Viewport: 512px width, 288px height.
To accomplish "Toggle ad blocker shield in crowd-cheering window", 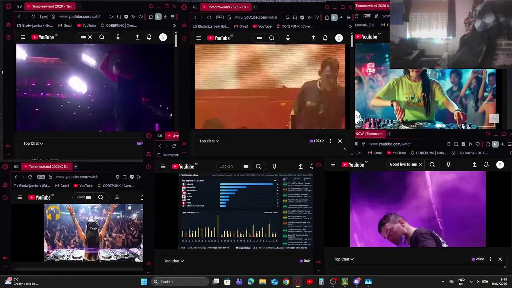I will tap(132, 177).
